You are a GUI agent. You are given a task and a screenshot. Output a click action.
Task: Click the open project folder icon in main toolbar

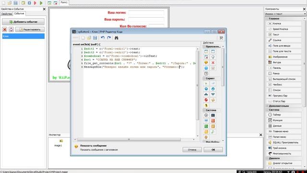pyautogui.click(x=10, y=3)
